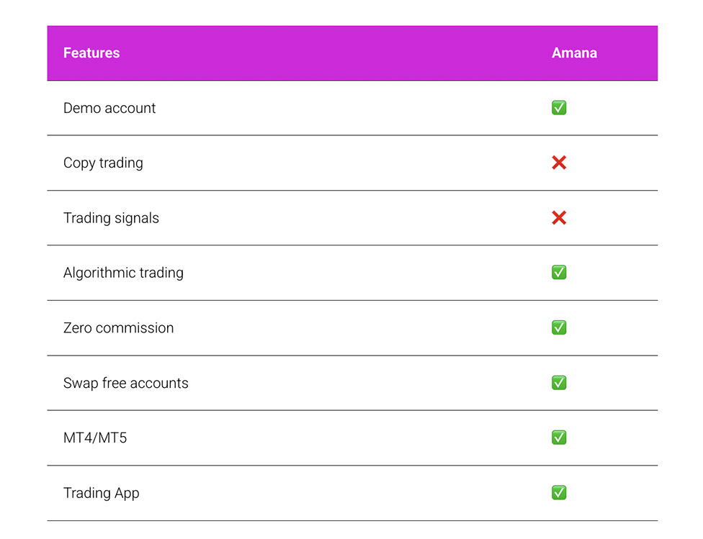Viewport: 703px width, 539px height.
Task: Select the Trading App label
Action: [x=101, y=493]
